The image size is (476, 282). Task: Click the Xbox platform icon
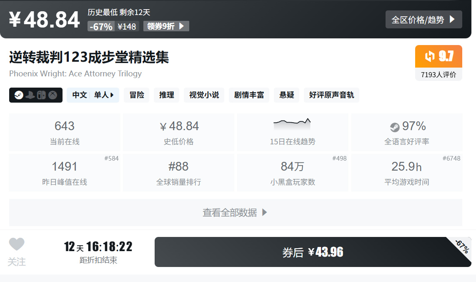53,95
